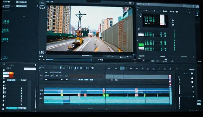
Task: Click the white tall rectangle inside the scope display
Action: tap(162, 19)
